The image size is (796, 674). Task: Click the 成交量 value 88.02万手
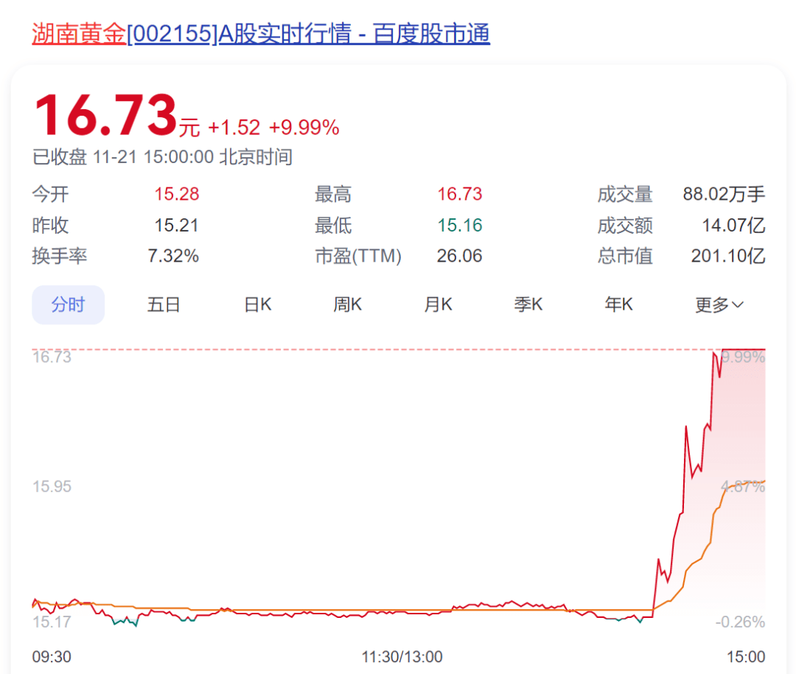pyautogui.click(x=724, y=194)
